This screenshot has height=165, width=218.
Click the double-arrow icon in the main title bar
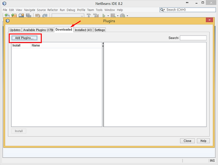[x=187, y=3]
